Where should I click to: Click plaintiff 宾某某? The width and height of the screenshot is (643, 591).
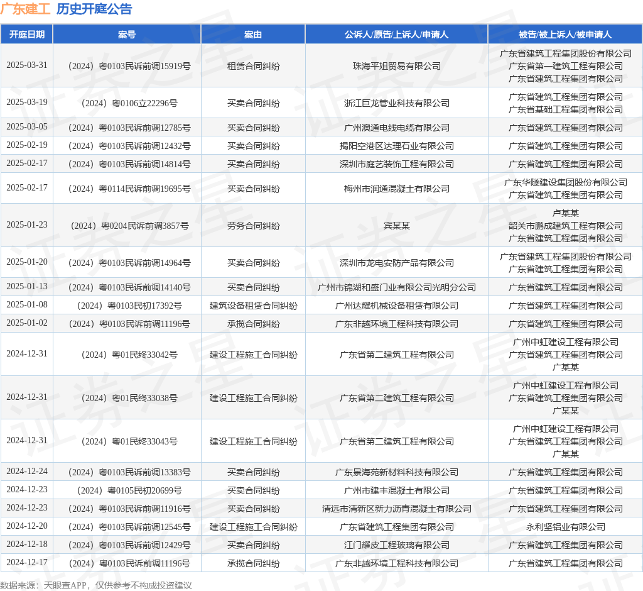point(397,226)
